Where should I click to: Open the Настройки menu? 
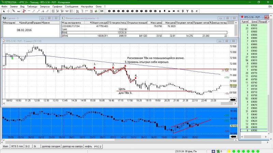[87, 6]
